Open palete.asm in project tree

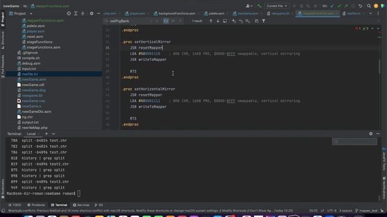click(x=36, y=26)
